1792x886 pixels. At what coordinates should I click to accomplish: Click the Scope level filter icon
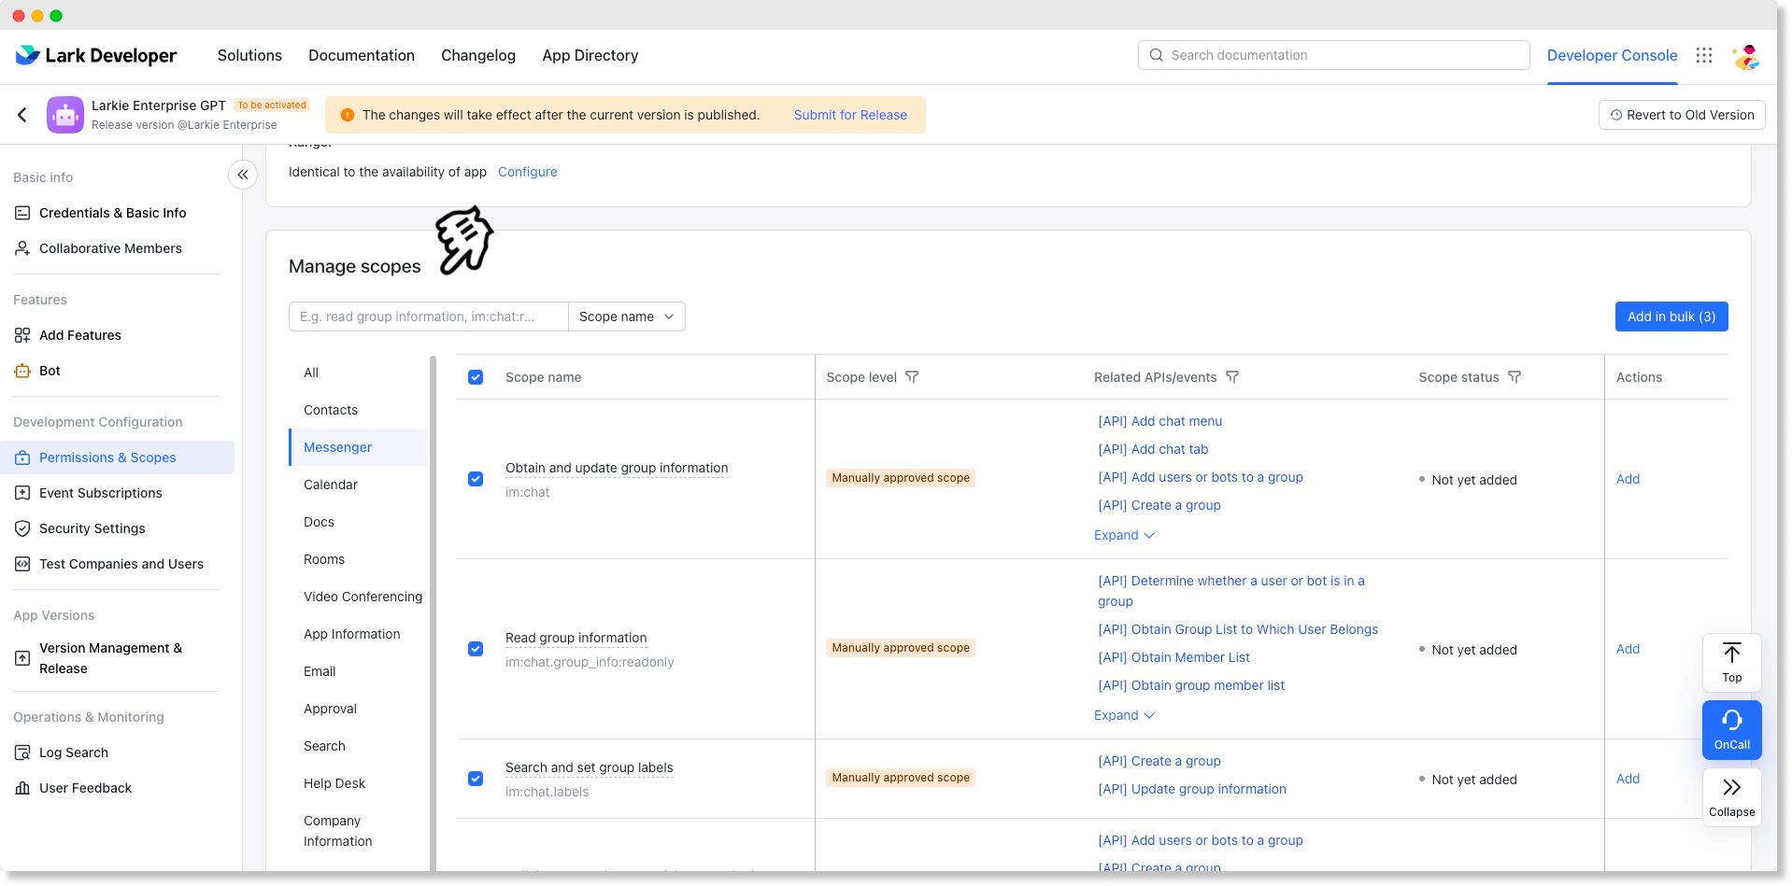[912, 377]
